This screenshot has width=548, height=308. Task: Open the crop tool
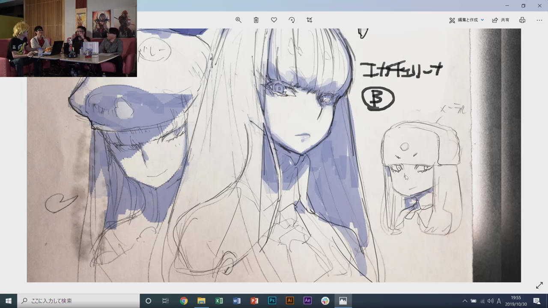310,20
